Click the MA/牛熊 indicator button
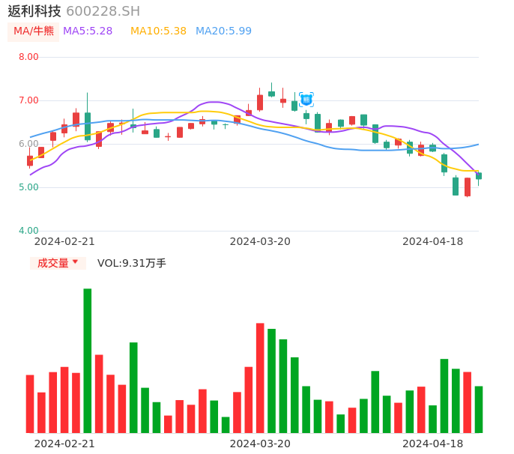Viewport: 514px width, 454px height. pyautogui.click(x=33, y=31)
